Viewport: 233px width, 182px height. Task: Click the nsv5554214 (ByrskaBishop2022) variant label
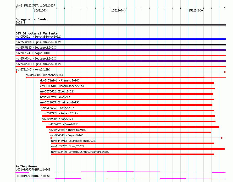point(38,37)
